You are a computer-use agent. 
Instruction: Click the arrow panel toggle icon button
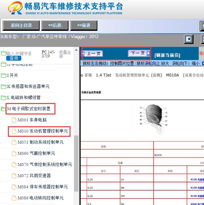[189, 39]
